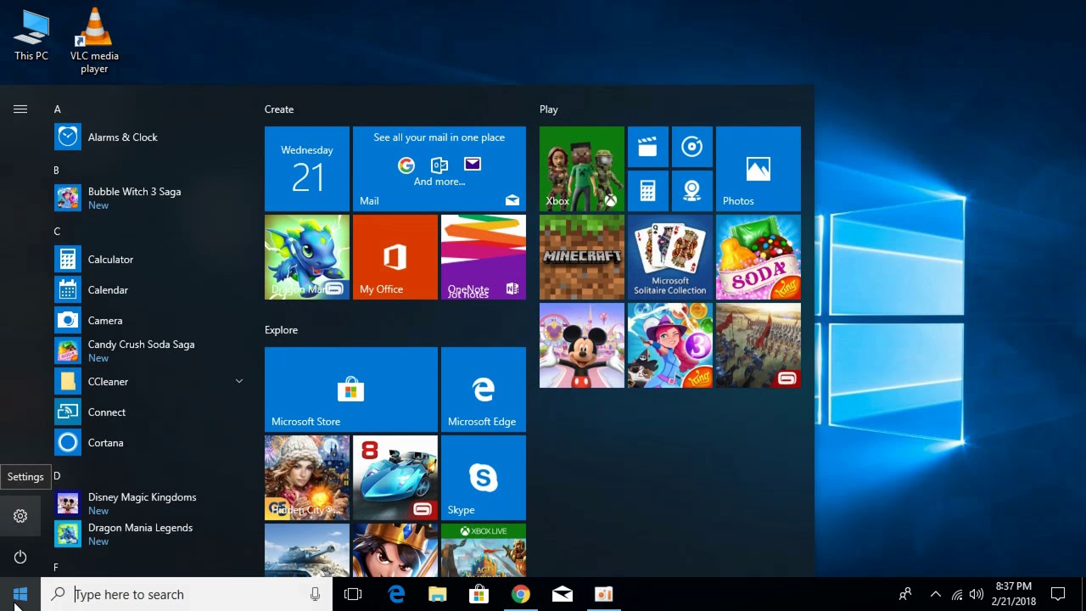Open the OneNote tile

484,257
